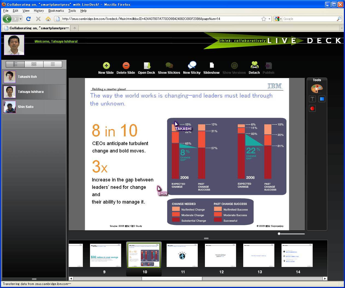
Task: Go forward with the browser forward arrow
Action: tap(15, 19)
